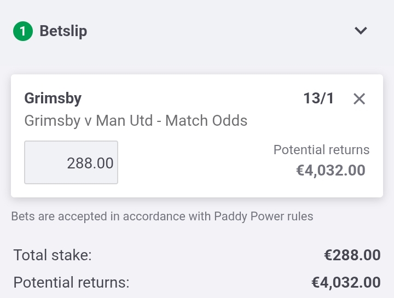Remove the Grimsby bet with X
The image size is (394, 298).
coord(359,98)
